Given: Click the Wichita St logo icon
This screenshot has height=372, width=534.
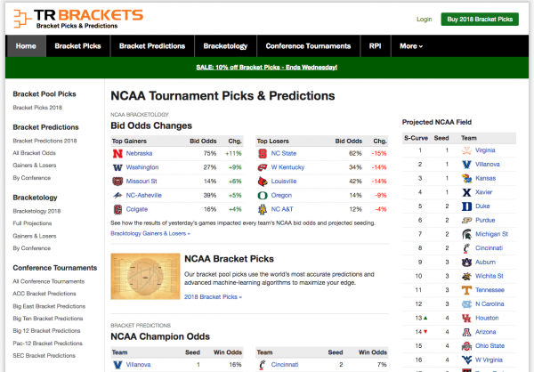Looking at the screenshot, I should [x=466, y=276].
